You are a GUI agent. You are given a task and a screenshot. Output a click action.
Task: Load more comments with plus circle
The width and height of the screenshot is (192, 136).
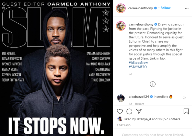tap(153, 84)
